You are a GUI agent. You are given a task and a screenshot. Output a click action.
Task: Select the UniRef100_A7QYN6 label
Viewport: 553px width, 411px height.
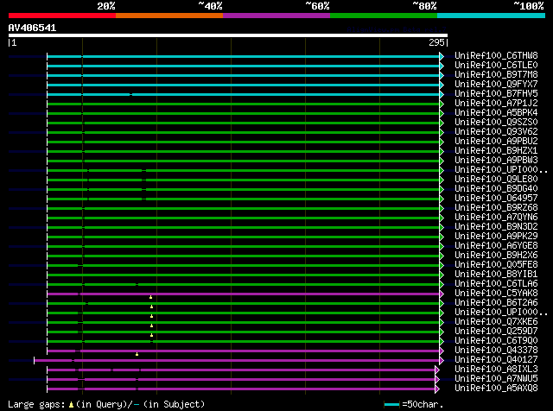click(x=496, y=217)
